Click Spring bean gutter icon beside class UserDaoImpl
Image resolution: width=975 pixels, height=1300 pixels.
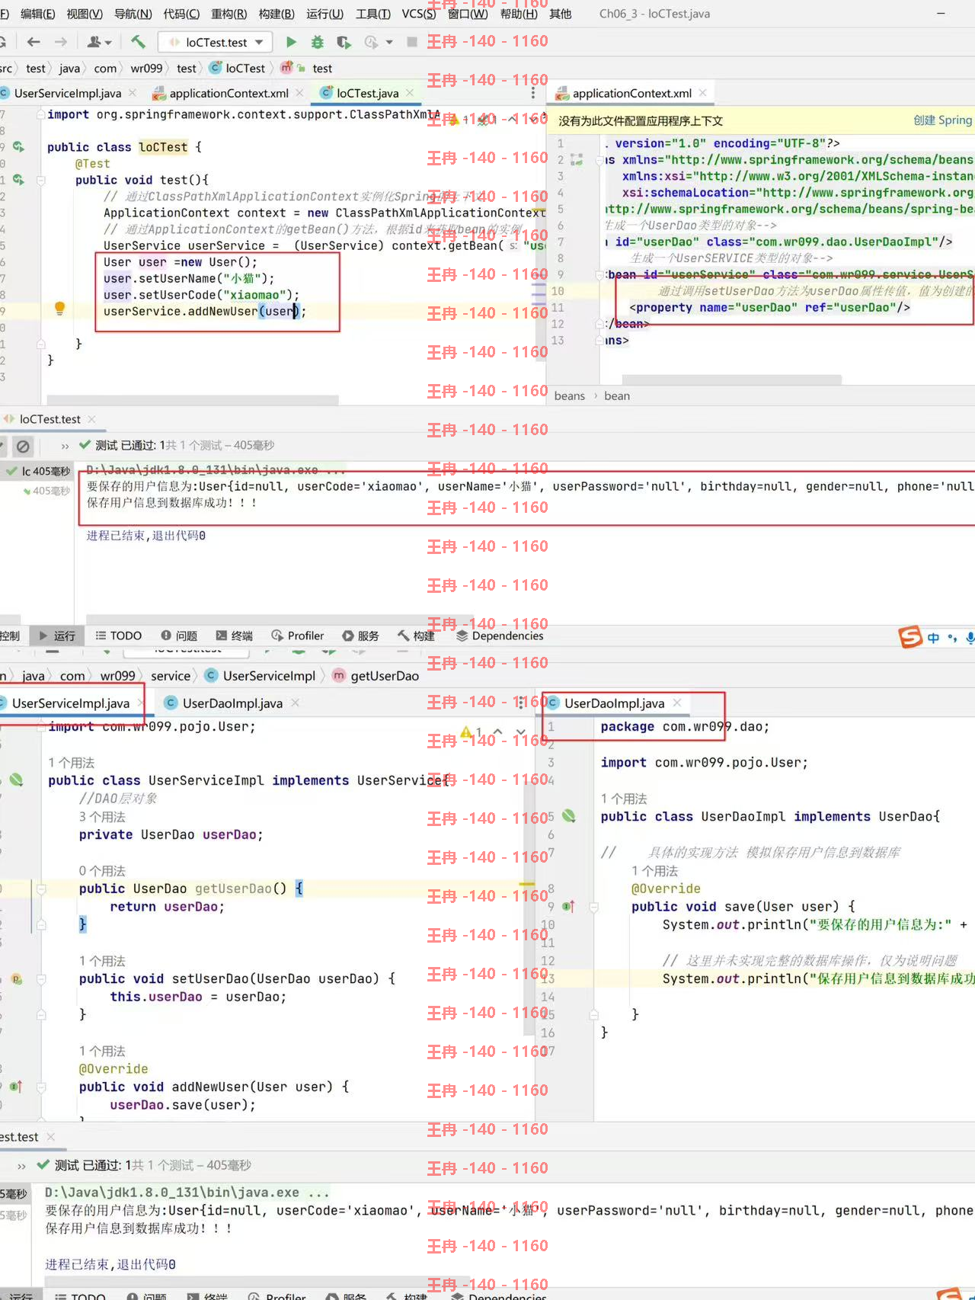(x=568, y=816)
